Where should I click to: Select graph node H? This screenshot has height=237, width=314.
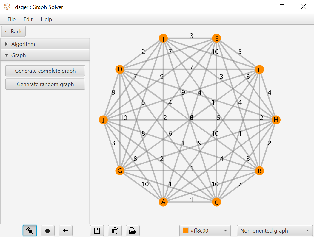pyautogui.click(x=276, y=120)
